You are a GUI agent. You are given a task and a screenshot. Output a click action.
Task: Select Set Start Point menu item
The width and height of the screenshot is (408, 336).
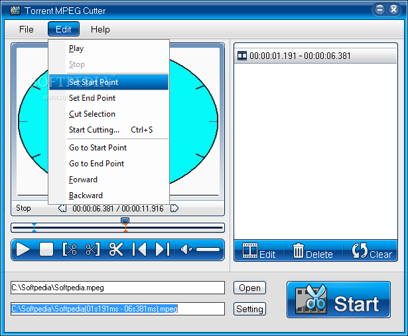pyautogui.click(x=109, y=82)
